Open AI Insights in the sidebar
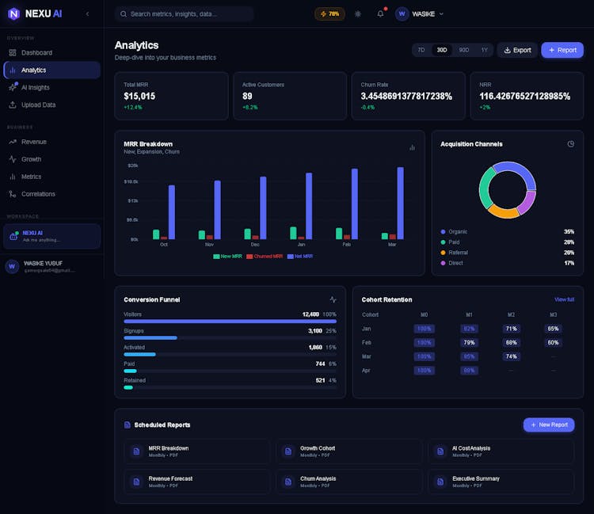This screenshot has height=514, width=594. pyautogui.click(x=35, y=87)
